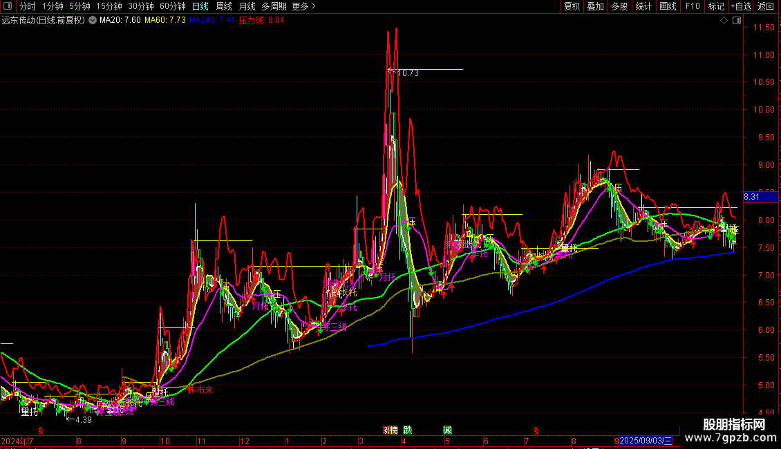781x449 pixels.
Task: Click the 返回 back button
Action: (766, 6)
